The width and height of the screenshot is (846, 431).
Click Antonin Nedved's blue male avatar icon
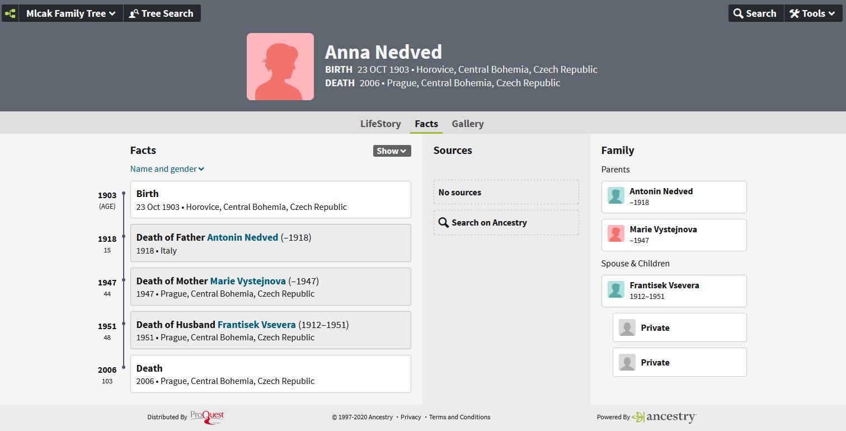[616, 196]
